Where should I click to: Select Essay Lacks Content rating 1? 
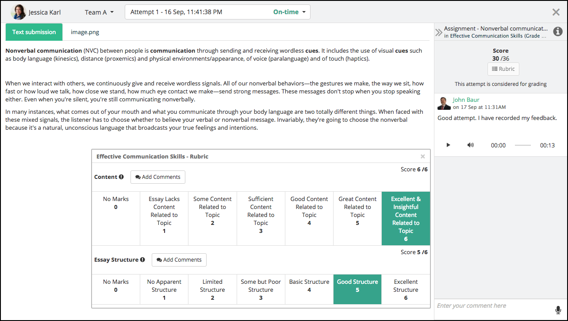(x=164, y=219)
